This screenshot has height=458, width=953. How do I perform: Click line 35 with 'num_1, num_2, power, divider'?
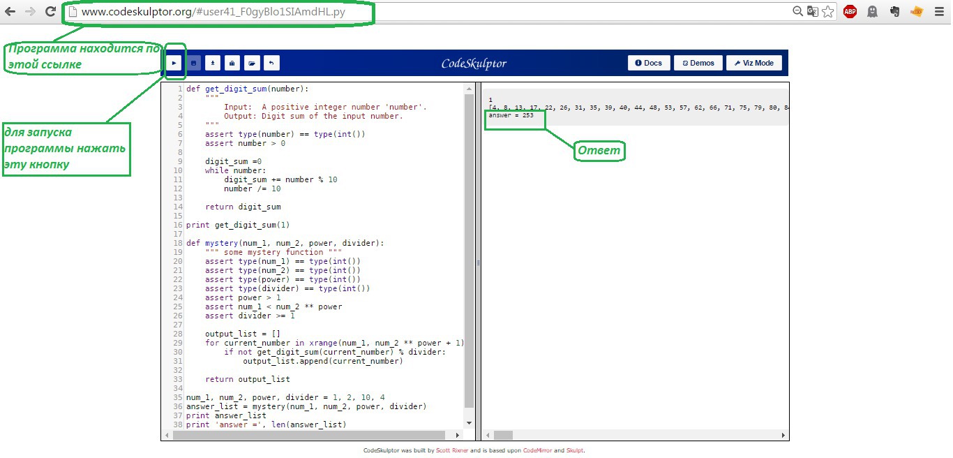(285, 397)
